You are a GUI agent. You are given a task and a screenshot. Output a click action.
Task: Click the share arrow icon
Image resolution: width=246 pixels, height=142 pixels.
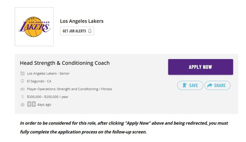209,86
